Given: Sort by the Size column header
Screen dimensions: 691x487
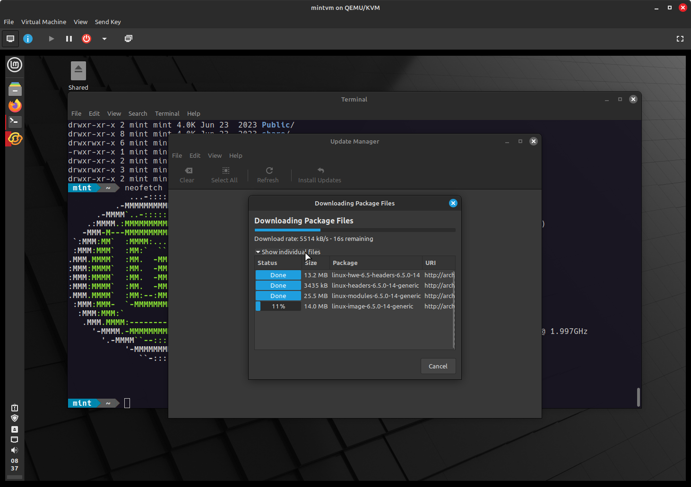Looking at the screenshot, I should pos(316,263).
